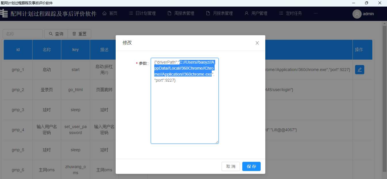
Task: Minimize the application window
Action: click(353, 3)
